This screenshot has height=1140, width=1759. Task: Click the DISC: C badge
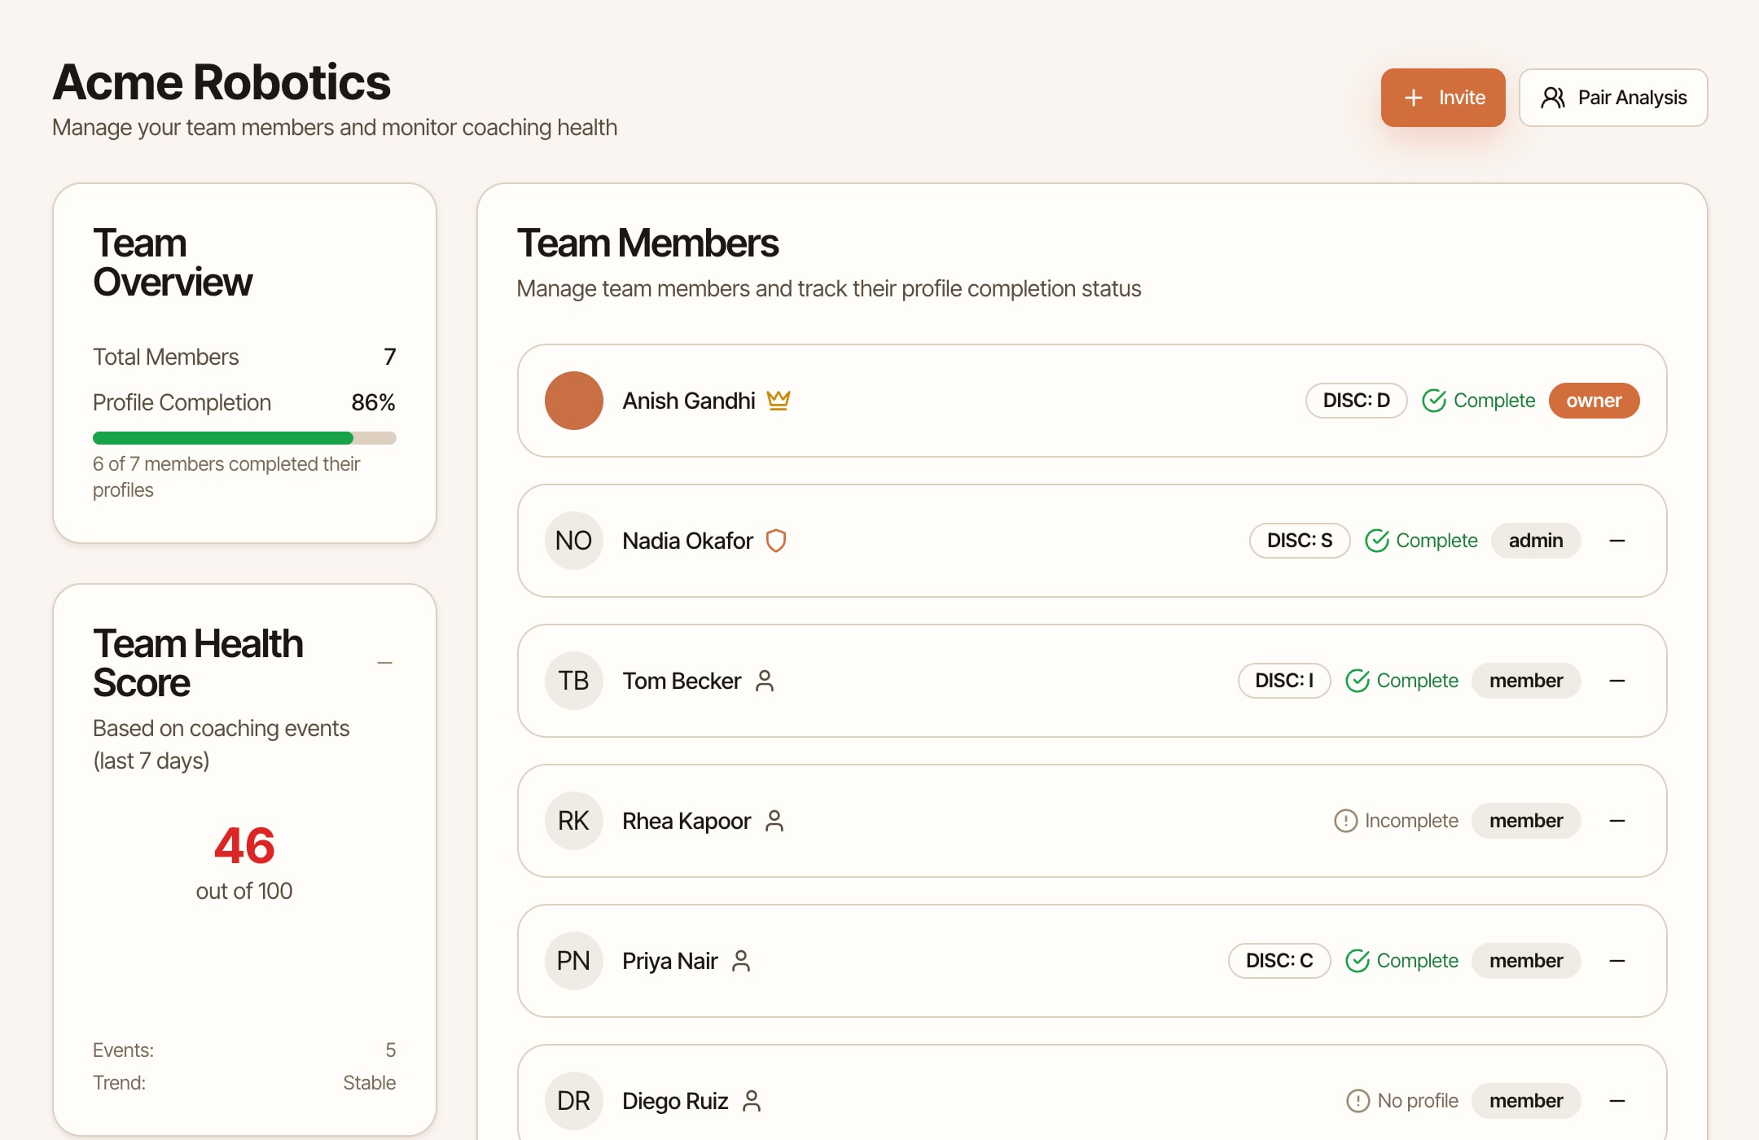(x=1279, y=961)
